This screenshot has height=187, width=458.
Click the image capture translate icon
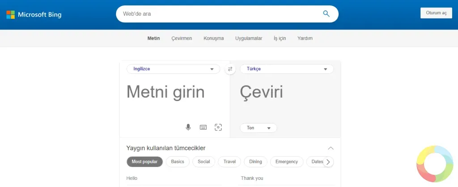[218, 127]
